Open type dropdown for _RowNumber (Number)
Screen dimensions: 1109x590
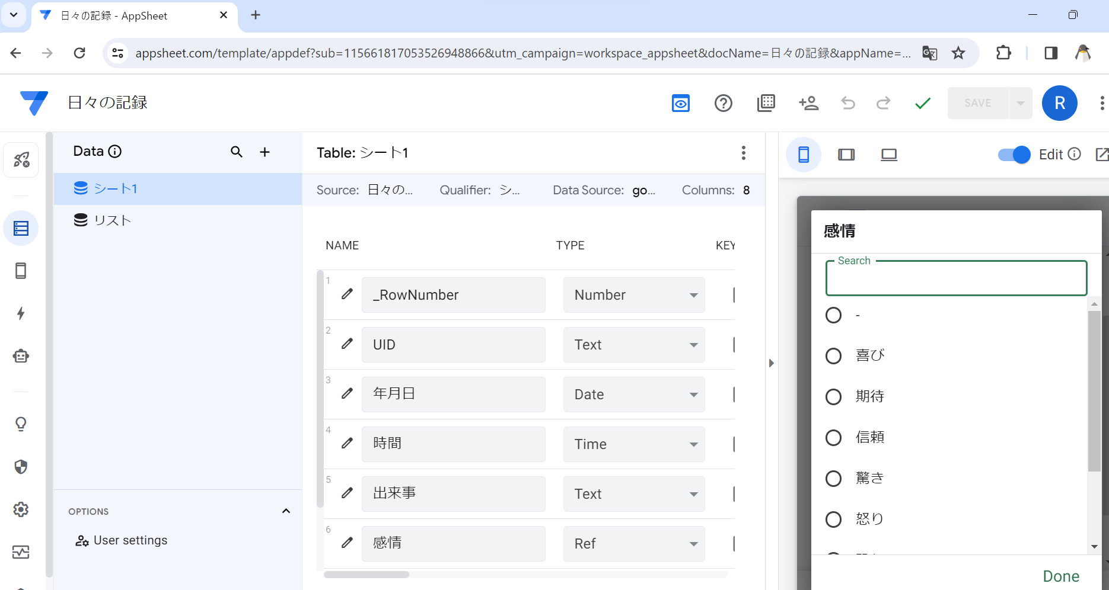pyautogui.click(x=634, y=295)
